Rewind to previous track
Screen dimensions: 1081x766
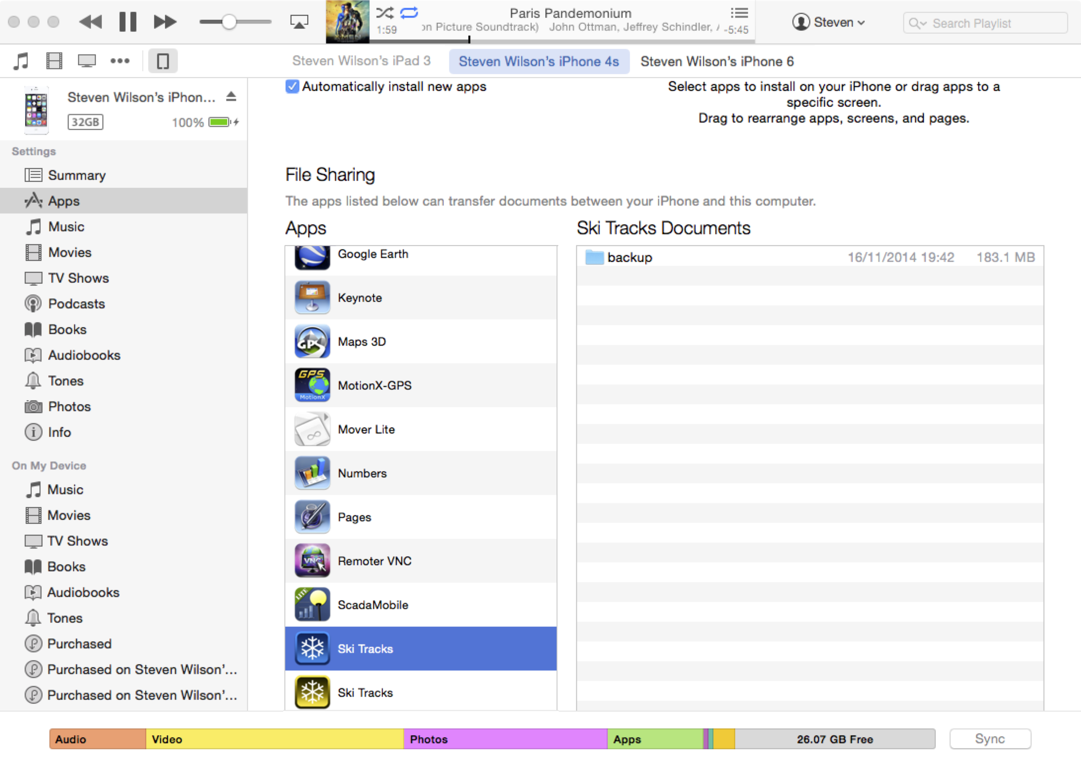(x=90, y=22)
